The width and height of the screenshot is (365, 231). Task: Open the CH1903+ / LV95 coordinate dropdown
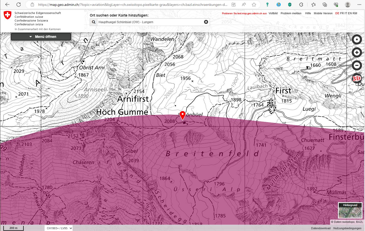[x=59, y=228]
